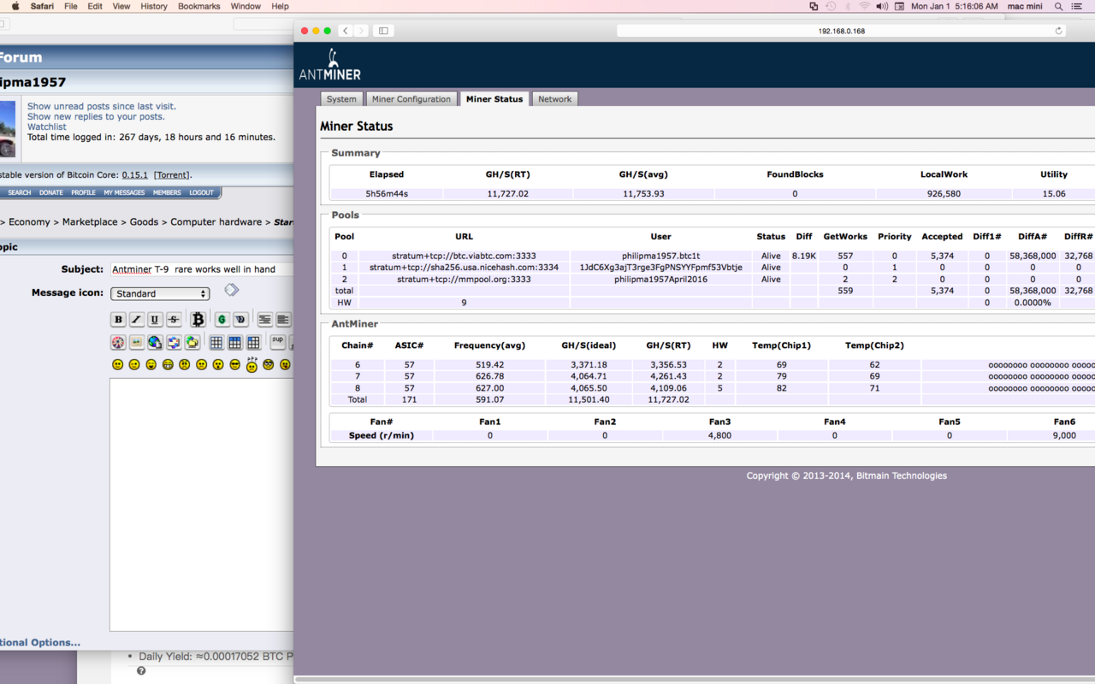Open the volume control in menu bar

pyautogui.click(x=882, y=6)
